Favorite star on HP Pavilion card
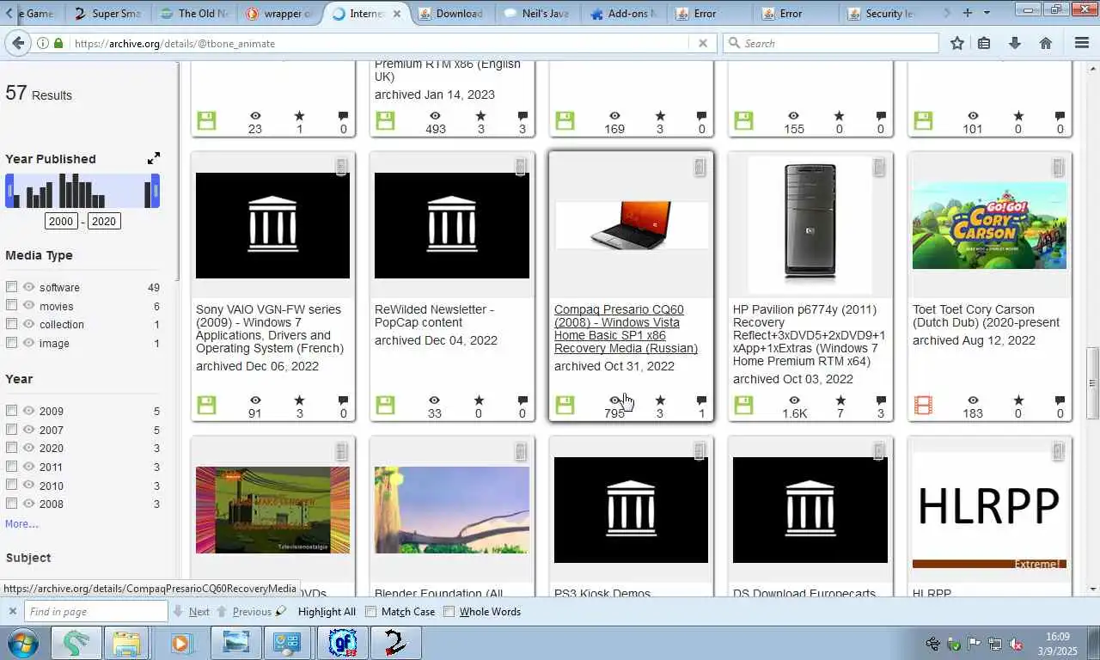Viewport: 1100px width, 660px height. [840, 400]
